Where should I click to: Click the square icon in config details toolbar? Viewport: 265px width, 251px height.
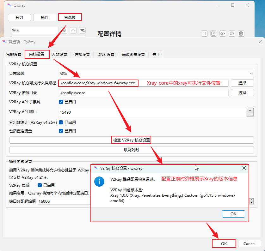pyautogui.click(x=204, y=33)
